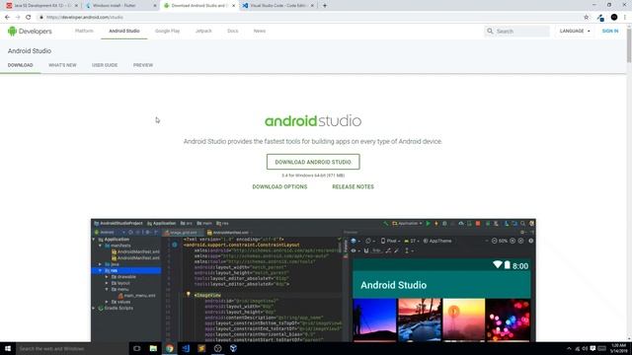
Task: Open Visual Studio Code from the taskbar
Action: [x=186, y=348]
